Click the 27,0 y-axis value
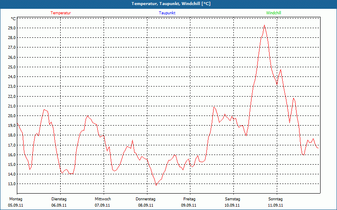The image size is (337, 210). tap(12, 47)
